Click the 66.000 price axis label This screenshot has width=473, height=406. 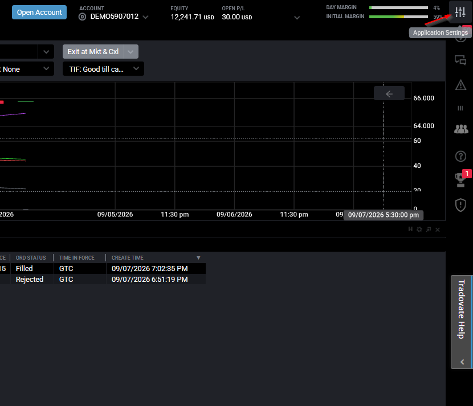coord(423,99)
